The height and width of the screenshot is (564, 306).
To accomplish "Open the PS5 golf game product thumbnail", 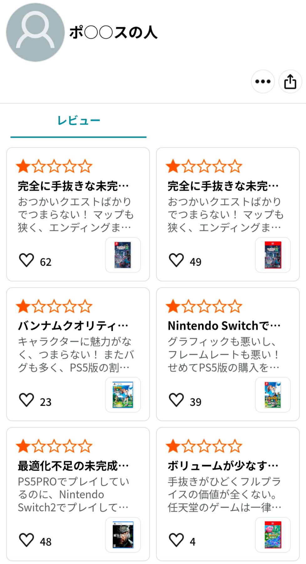I will (x=123, y=395).
